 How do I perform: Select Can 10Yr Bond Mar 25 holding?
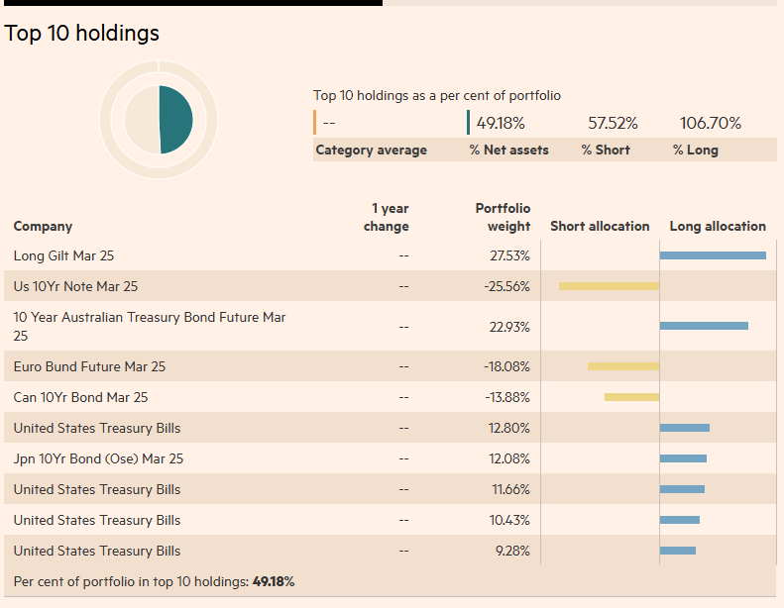(x=80, y=397)
